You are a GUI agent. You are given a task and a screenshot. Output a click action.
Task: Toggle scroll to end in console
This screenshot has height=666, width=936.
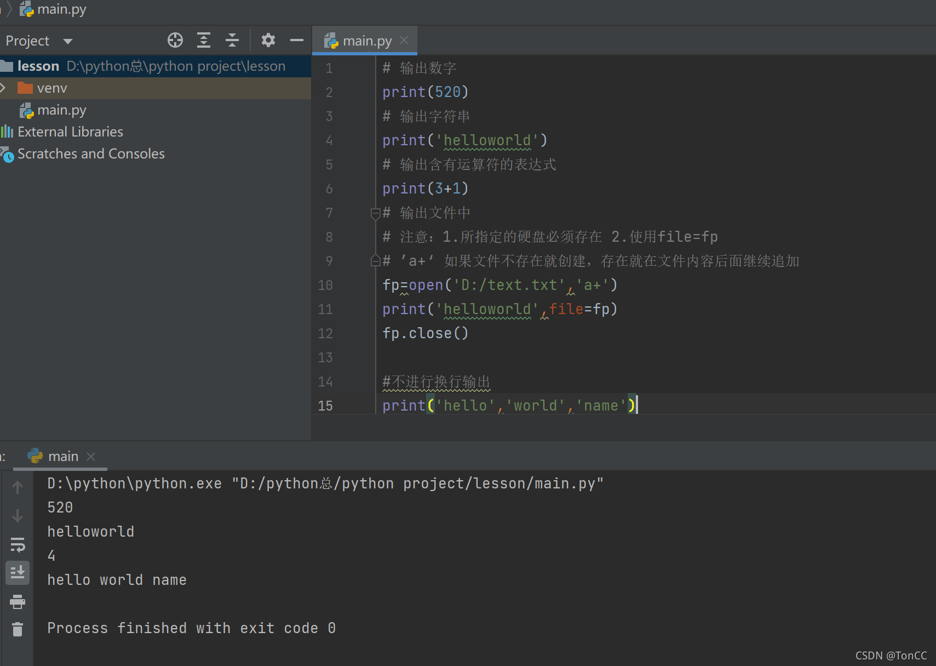tap(18, 573)
